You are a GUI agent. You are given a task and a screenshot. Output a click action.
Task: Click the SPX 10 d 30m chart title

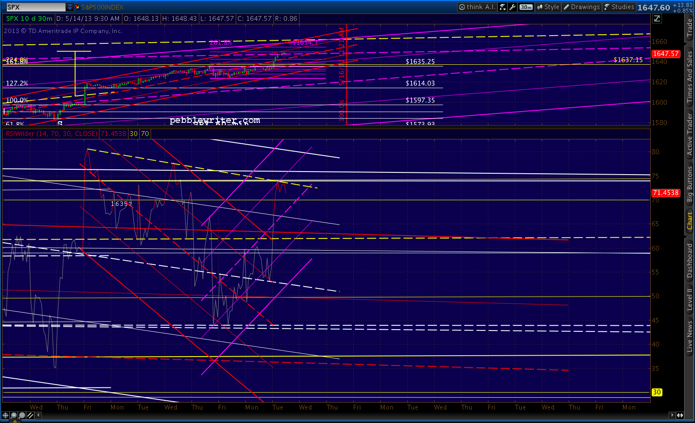29,19
